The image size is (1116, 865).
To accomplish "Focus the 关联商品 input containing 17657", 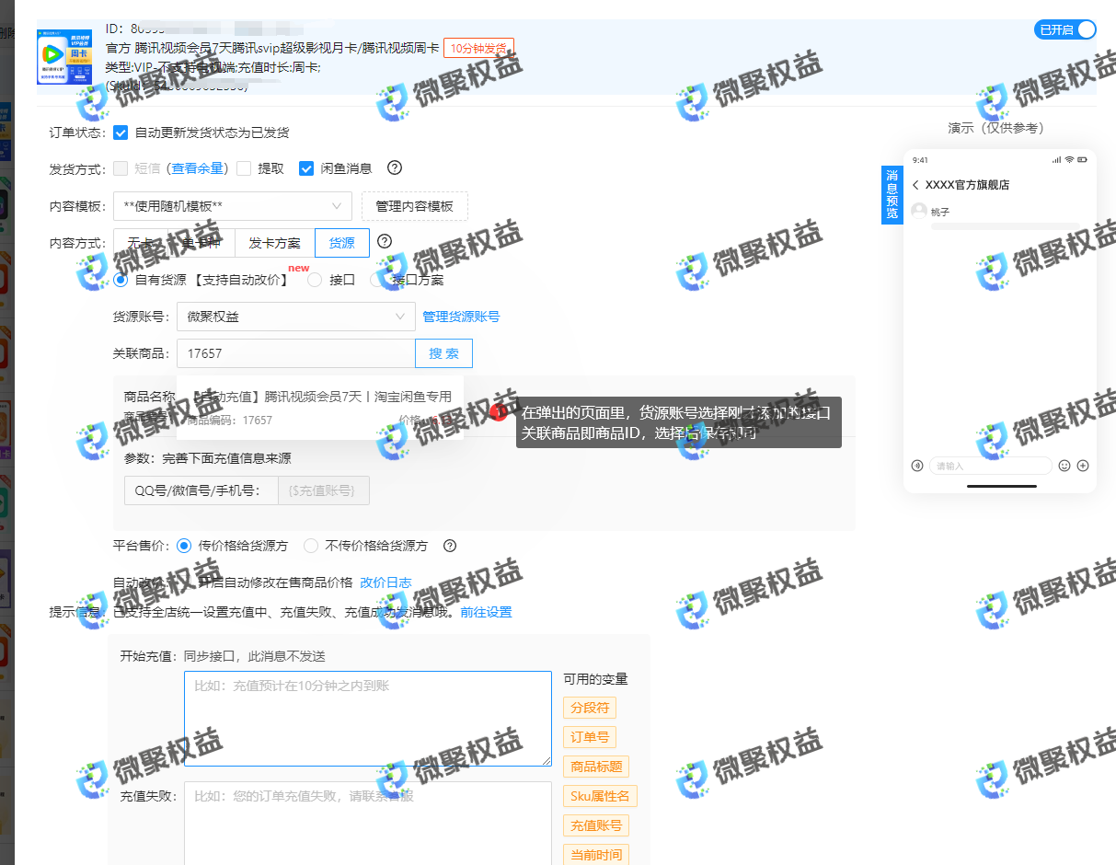I will coord(295,353).
